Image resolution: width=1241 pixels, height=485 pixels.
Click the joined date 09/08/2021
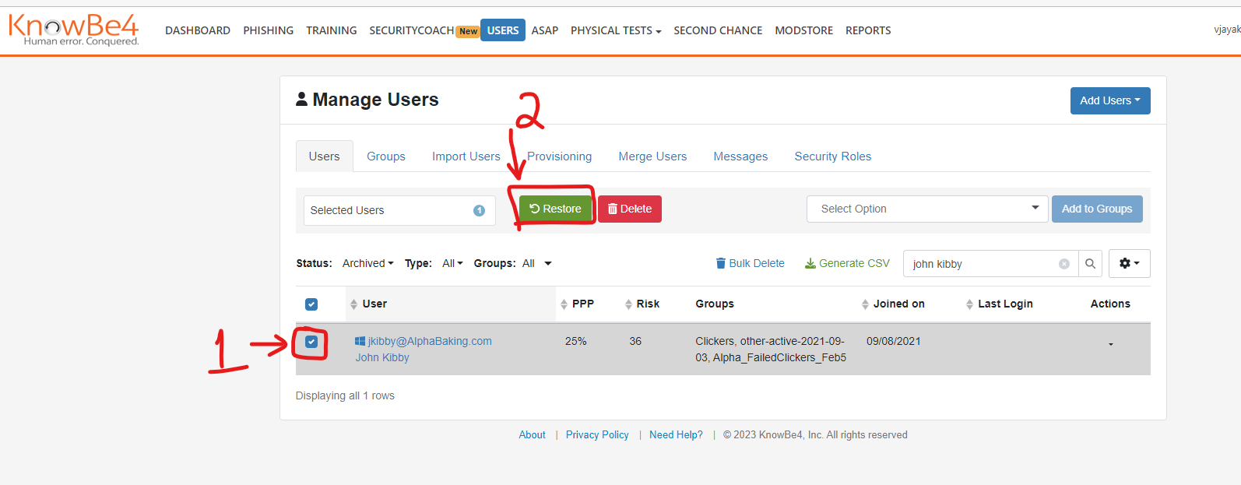893,341
